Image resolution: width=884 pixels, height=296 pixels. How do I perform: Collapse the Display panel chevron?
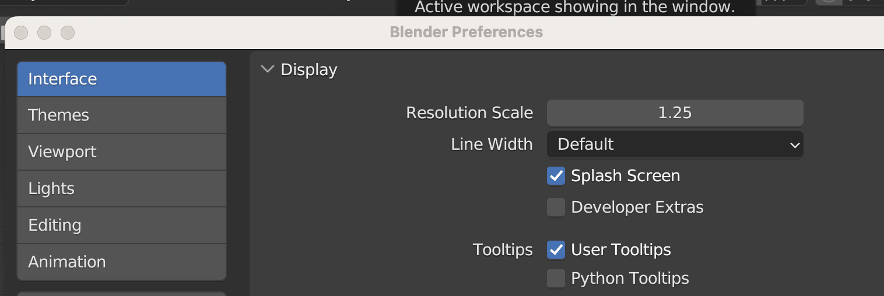[x=268, y=69]
